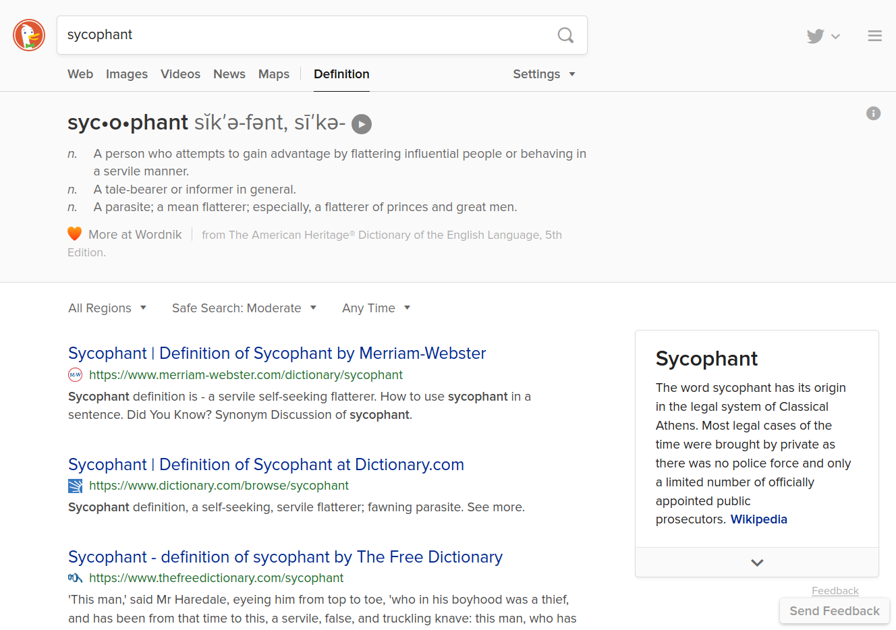Switch to the News tab
Screen dimensions: 896x630
tap(229, 74)
